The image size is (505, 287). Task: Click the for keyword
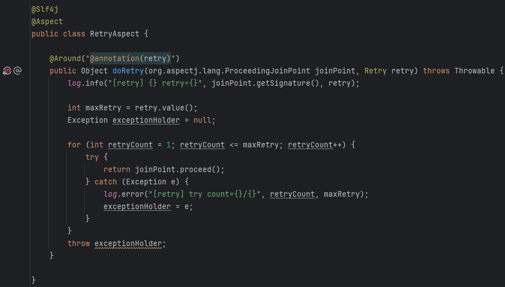(x=74, y=145)
